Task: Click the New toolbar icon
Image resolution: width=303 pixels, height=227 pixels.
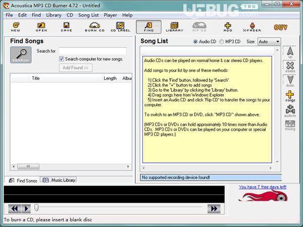Action: 16,27
